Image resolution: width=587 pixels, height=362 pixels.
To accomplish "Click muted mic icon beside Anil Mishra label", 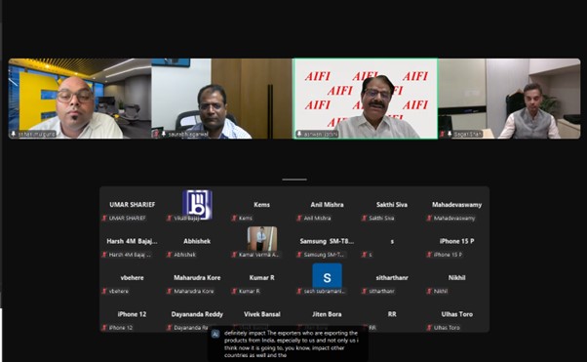I will (x=299, y=219).
